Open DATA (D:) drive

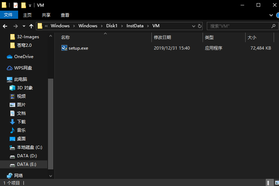[x=27, y=156]
